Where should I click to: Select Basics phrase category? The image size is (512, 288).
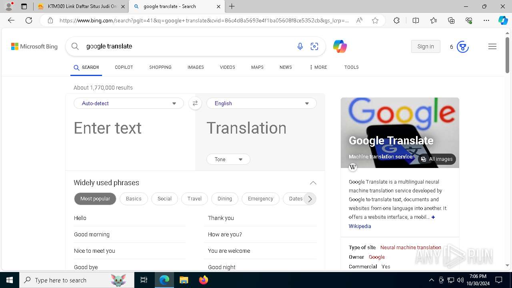click(x=134, y=199)
